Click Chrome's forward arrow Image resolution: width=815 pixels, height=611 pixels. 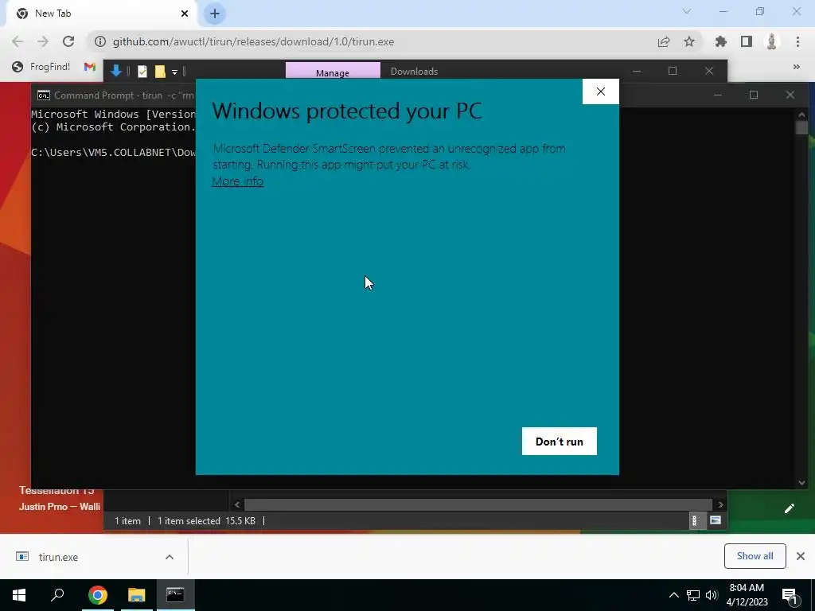point(43,41)
